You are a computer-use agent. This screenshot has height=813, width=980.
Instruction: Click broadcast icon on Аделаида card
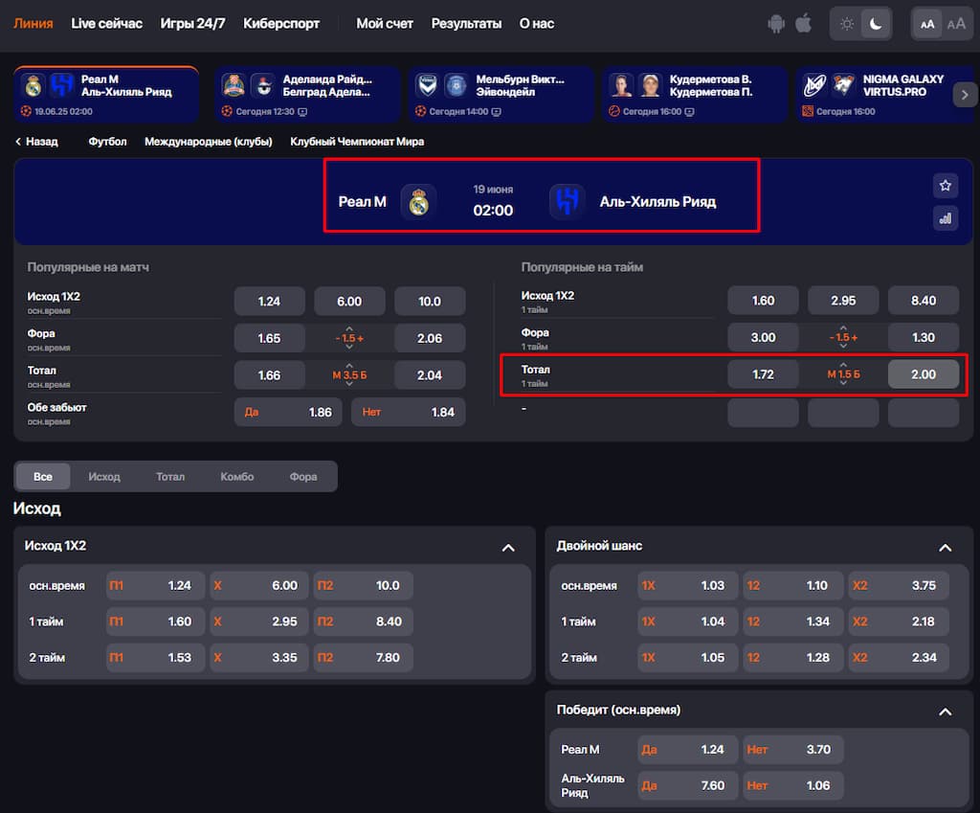[x=302, y=112]
